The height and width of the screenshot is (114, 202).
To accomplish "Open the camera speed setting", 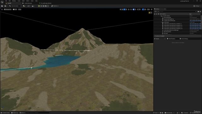I will point(148,9).
